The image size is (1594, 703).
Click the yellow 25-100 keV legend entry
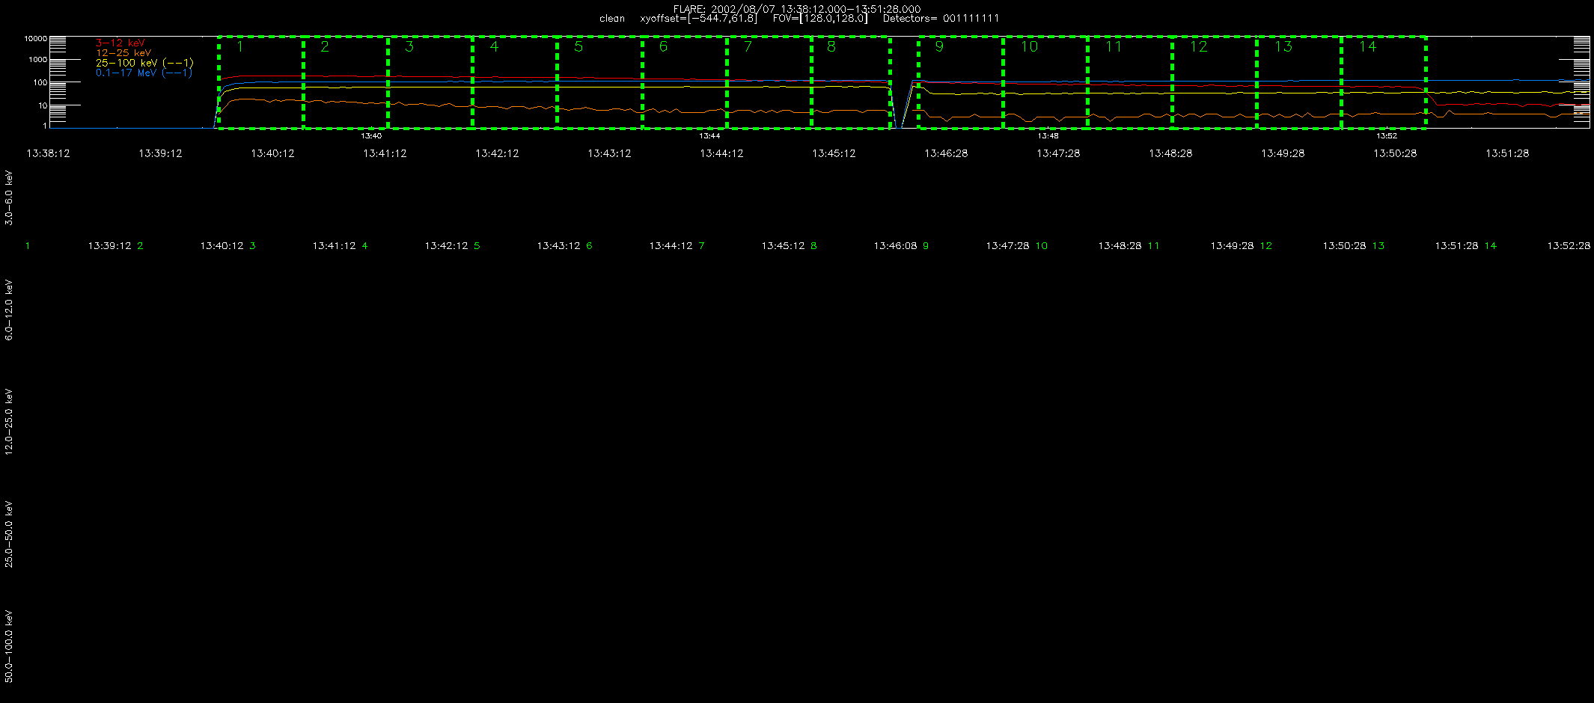(144, 63)
